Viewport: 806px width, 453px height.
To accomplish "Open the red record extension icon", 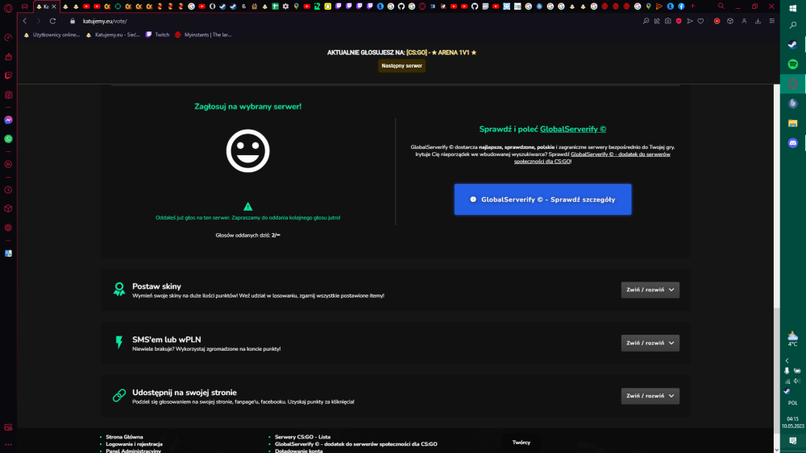I will [x=717, y=21].
